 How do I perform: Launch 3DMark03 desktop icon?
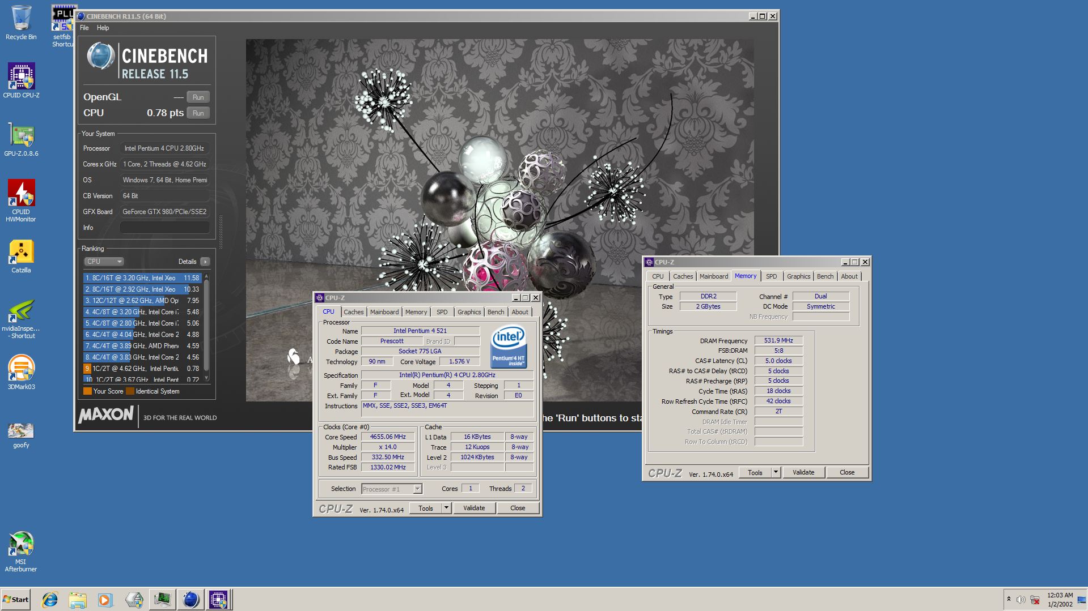[x=21, y=372]
